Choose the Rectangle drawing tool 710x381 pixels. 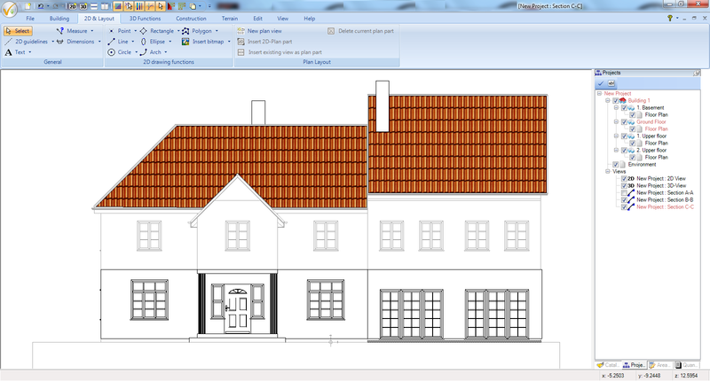pyautogui.click(x=143, y=31)
